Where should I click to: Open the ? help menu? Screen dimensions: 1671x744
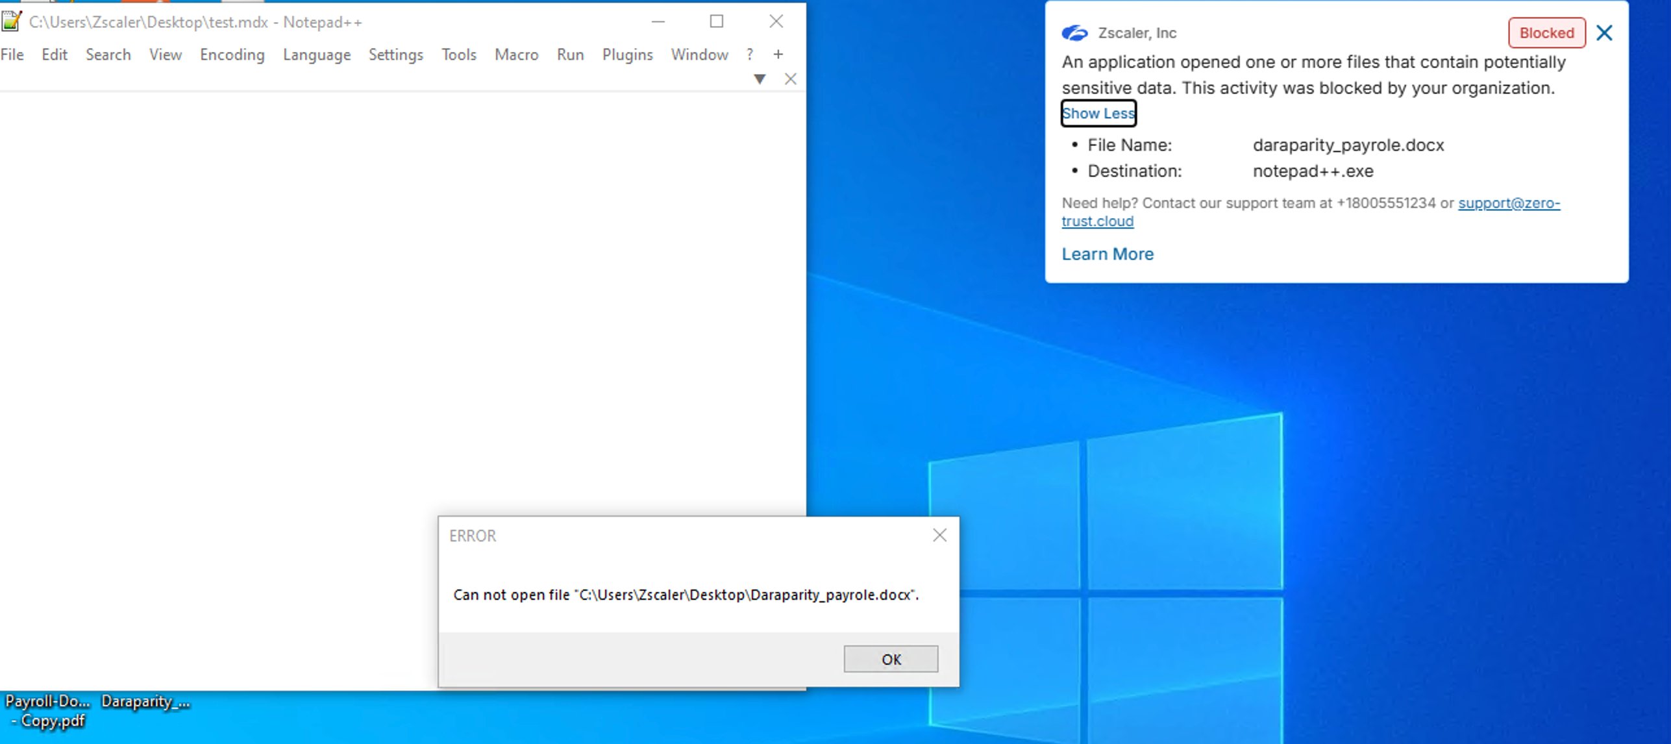(x=750, y=55)
